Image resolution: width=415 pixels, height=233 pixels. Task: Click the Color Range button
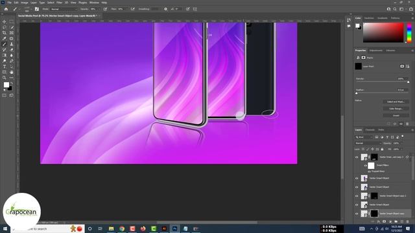point(396,109)
